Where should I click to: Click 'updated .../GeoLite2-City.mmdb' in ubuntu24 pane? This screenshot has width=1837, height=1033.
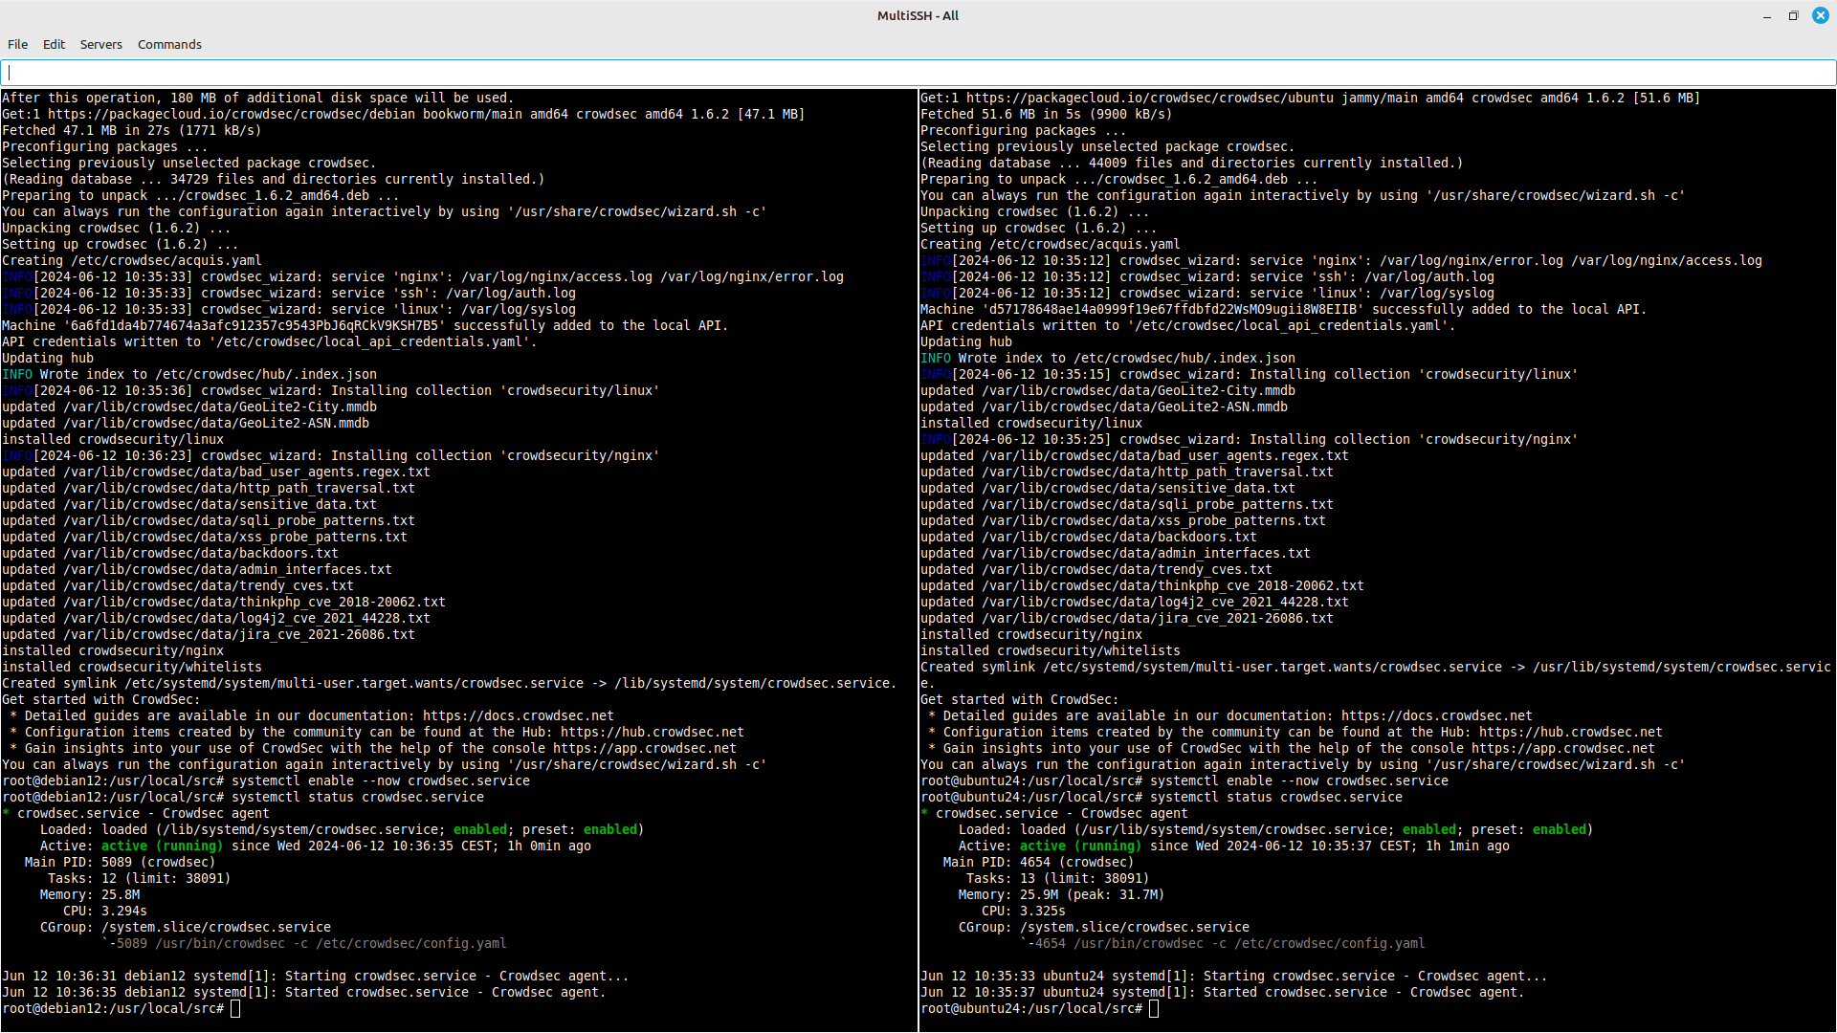click(x=1108, y=390)
